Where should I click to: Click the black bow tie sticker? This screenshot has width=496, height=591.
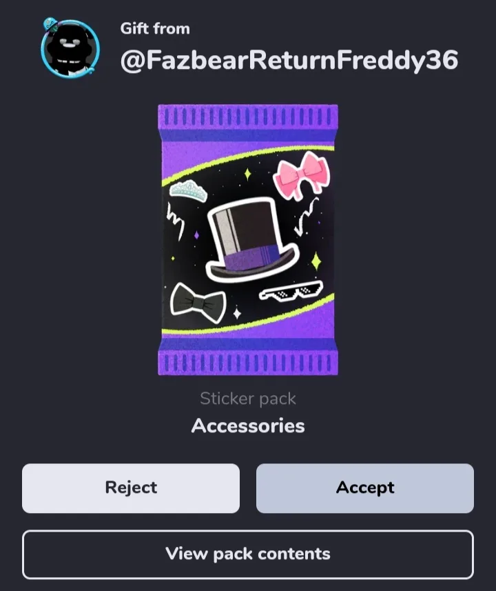(198, 303)
